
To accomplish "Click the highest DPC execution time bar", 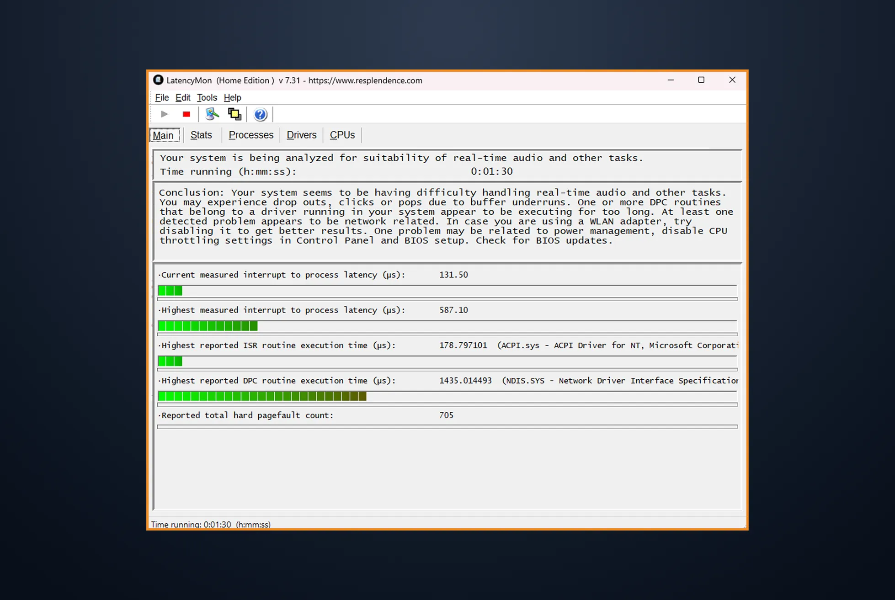I will click(x=447, y=396).
